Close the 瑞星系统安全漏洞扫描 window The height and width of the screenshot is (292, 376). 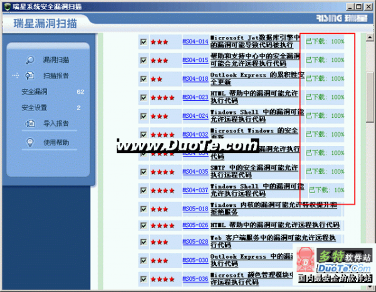[x=368, y=7]
